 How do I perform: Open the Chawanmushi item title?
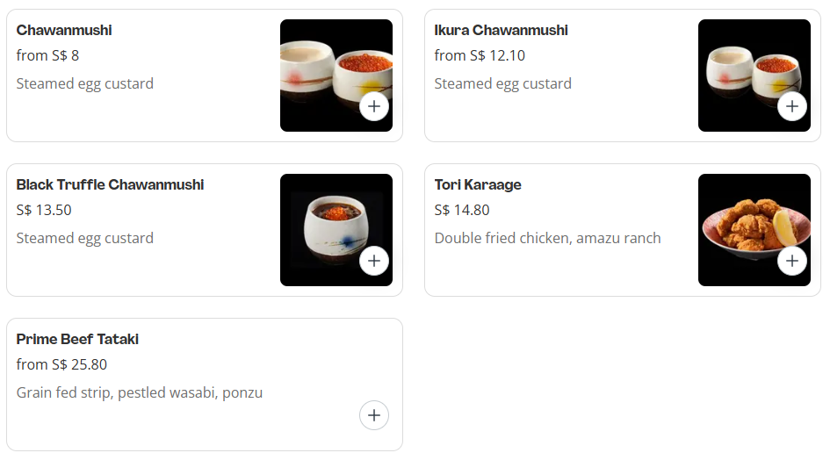pos(64,31)
